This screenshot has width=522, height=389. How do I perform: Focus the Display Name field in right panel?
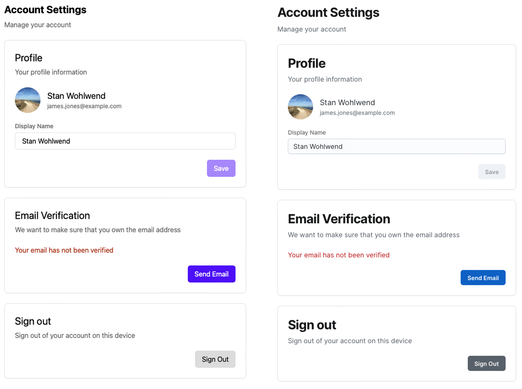click(x=396, y=146)
